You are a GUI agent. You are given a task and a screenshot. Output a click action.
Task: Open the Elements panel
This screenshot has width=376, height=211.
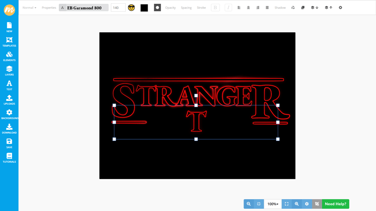pyautogui.click(x=9, y=56)
